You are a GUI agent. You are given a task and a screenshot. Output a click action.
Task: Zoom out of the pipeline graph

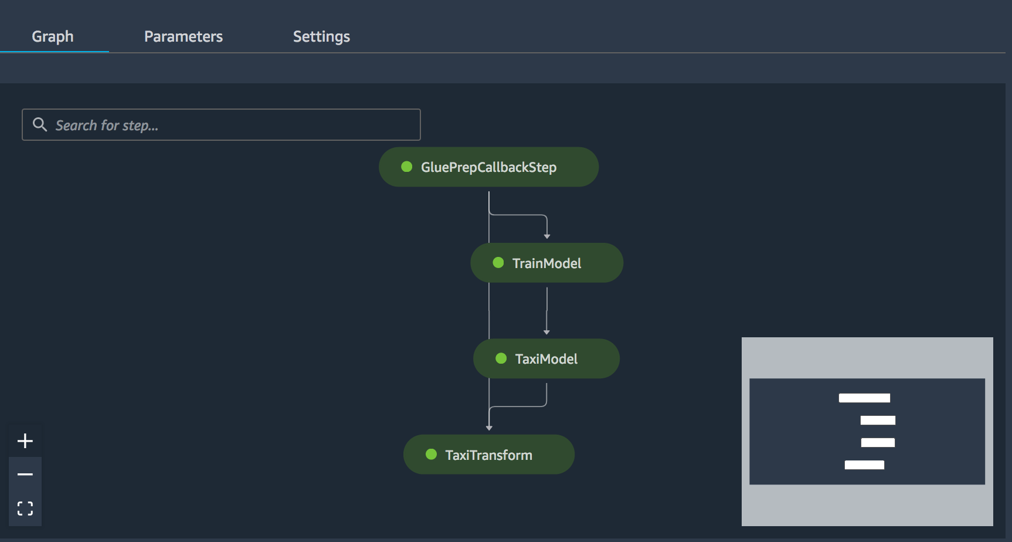pyautogui.click(x=25, y=474)
